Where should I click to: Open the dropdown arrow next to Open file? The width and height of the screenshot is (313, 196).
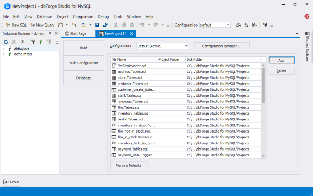coord(90,25)
